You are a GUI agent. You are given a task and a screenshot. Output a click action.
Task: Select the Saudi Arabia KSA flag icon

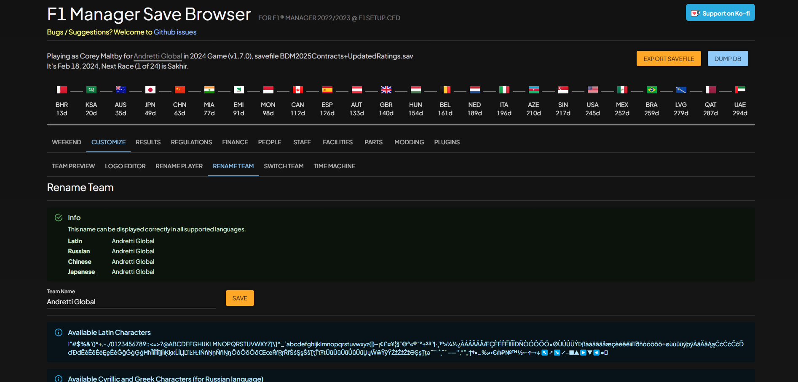point(91,90)
